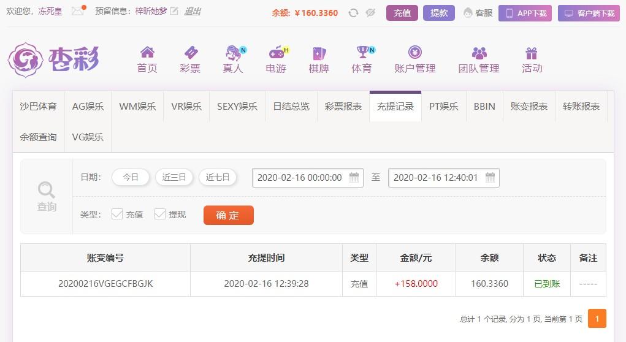The width and height of the screenshot is (626, 342).
Task: Click the orange 确定 button
Action: [228, 215]
